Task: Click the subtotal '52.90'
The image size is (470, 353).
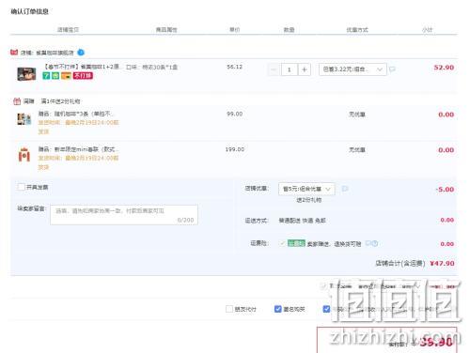Action: 444,68
